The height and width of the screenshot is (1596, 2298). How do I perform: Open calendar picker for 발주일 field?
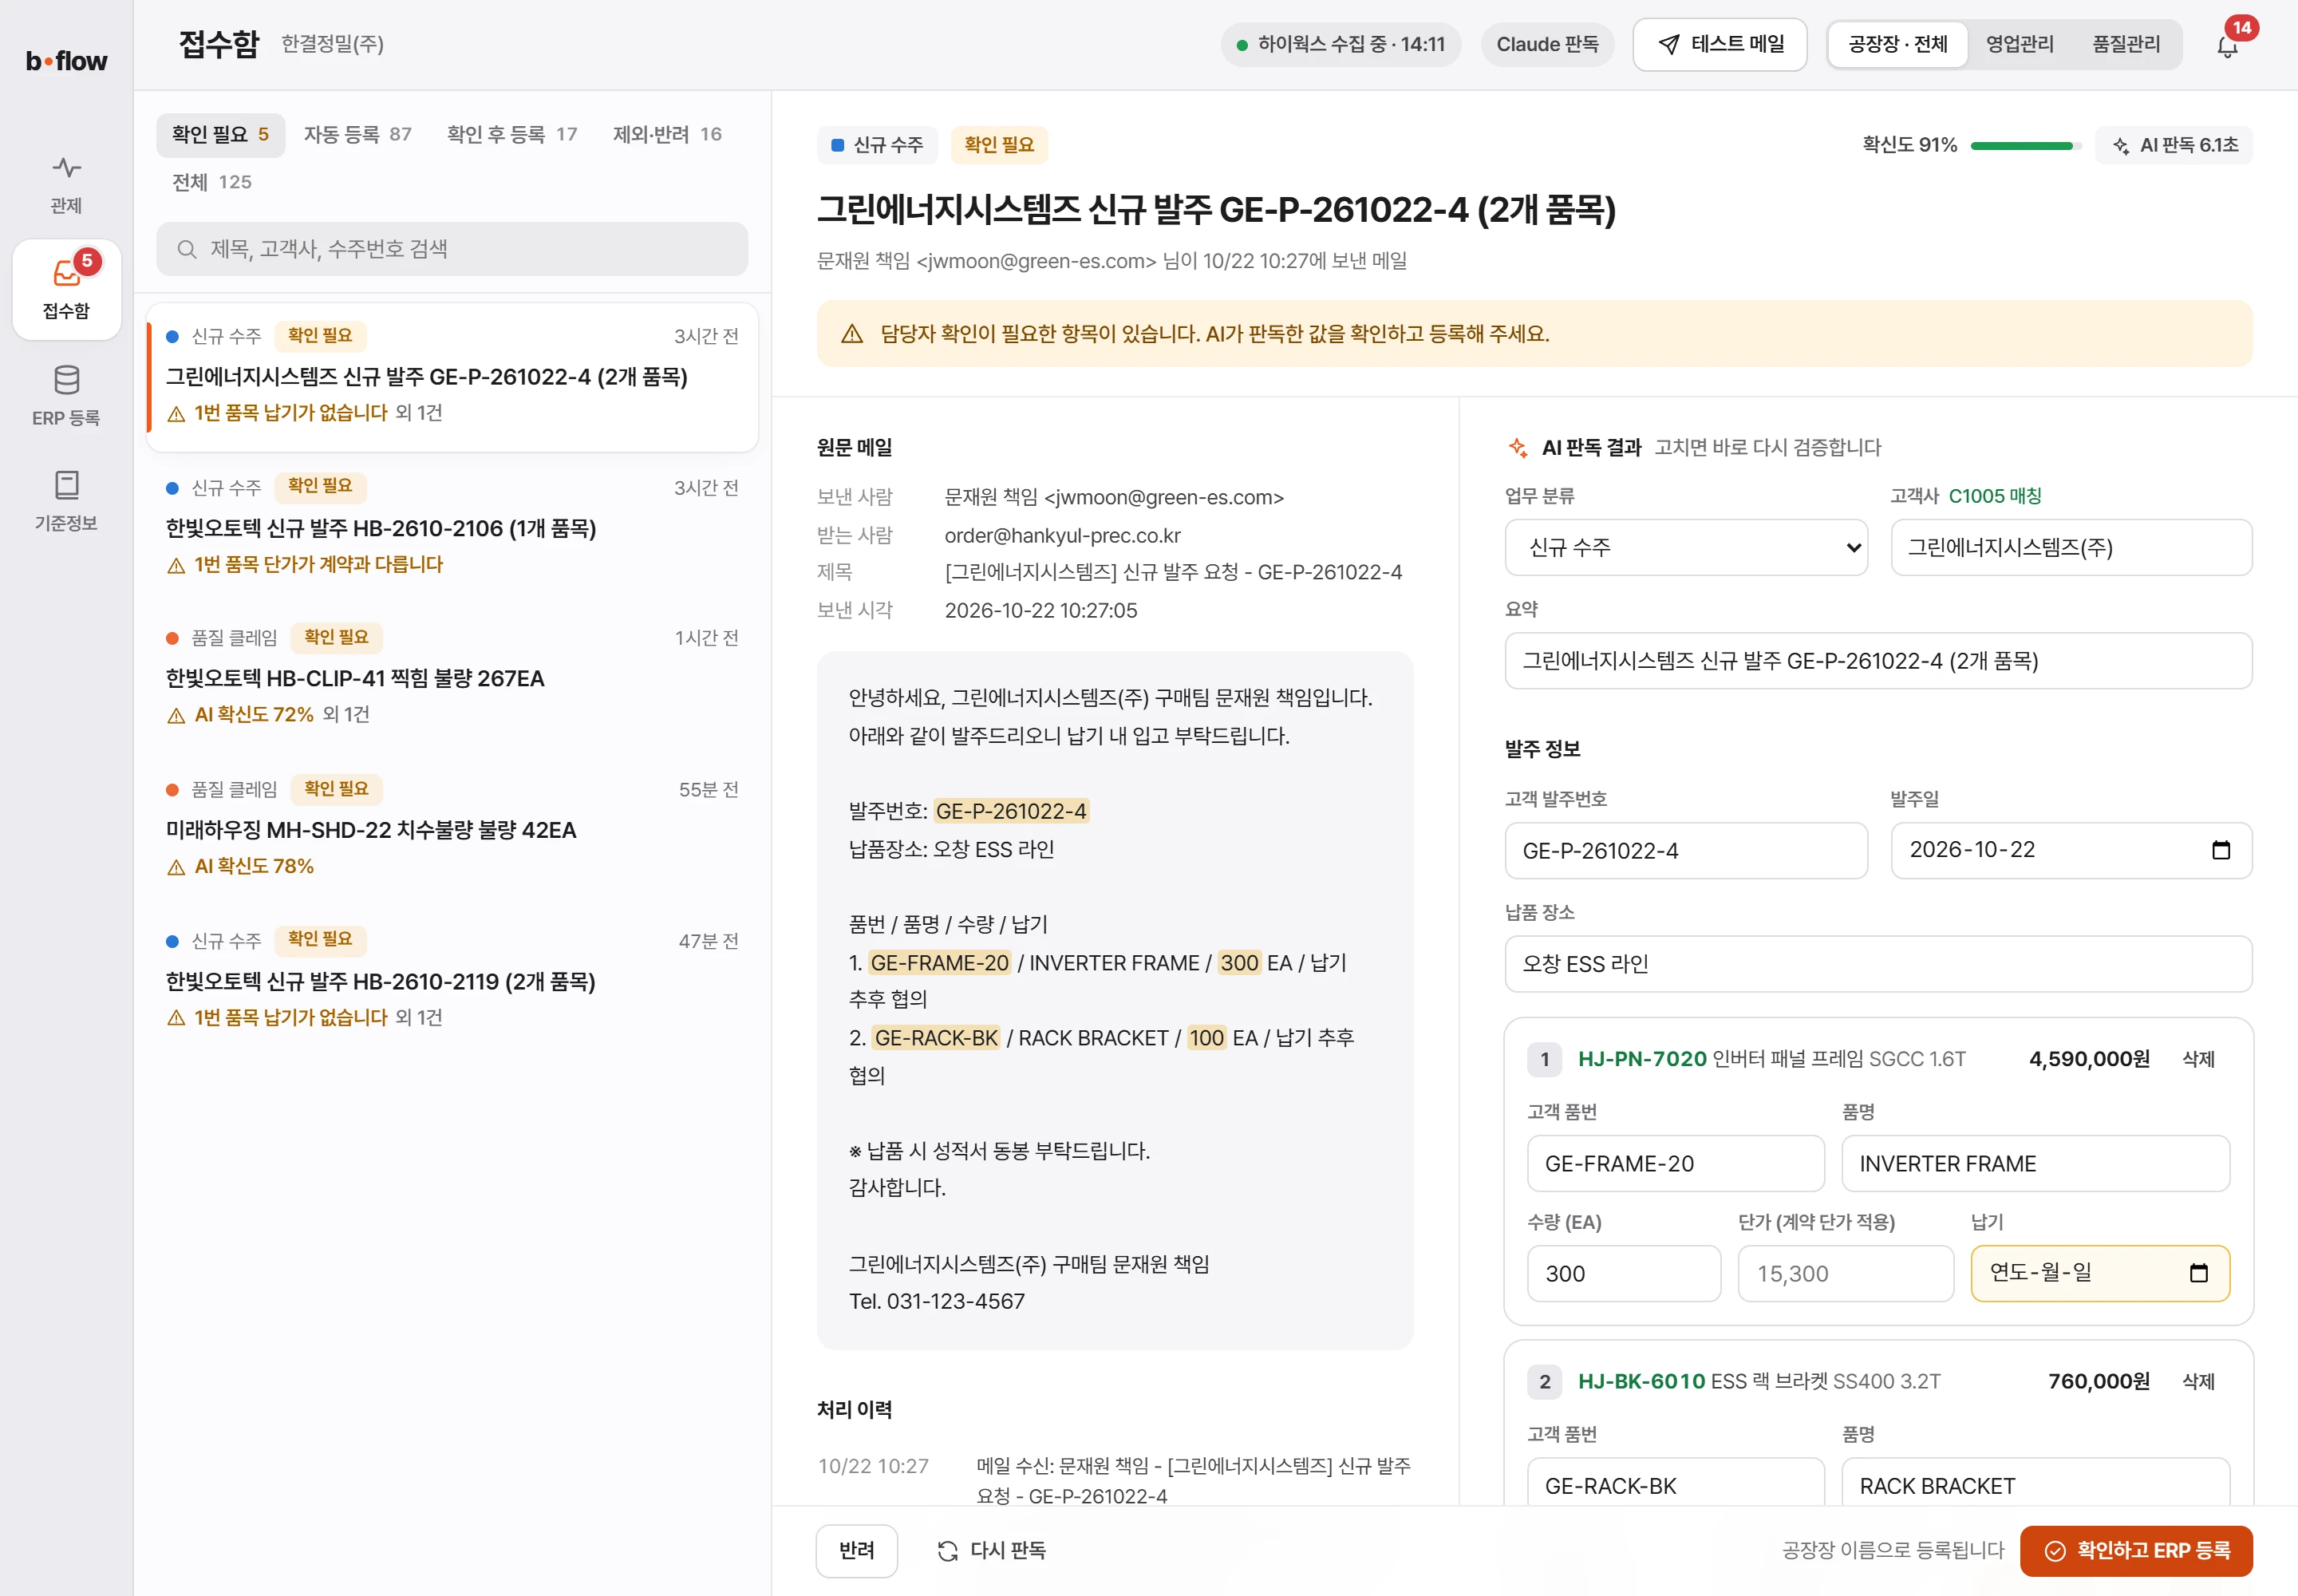(2221, 850)
